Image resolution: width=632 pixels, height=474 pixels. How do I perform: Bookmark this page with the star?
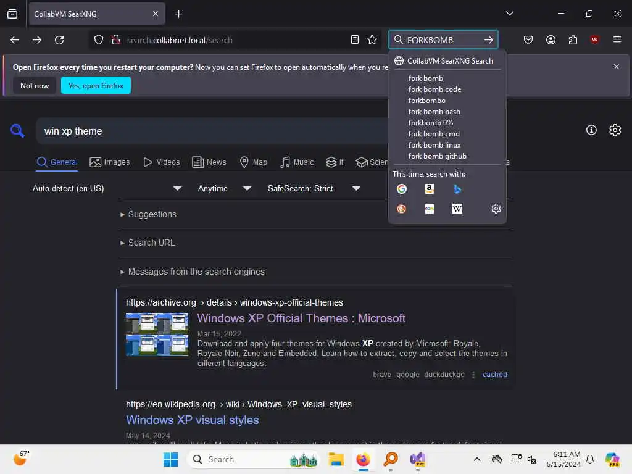click(x=372, y=40)
